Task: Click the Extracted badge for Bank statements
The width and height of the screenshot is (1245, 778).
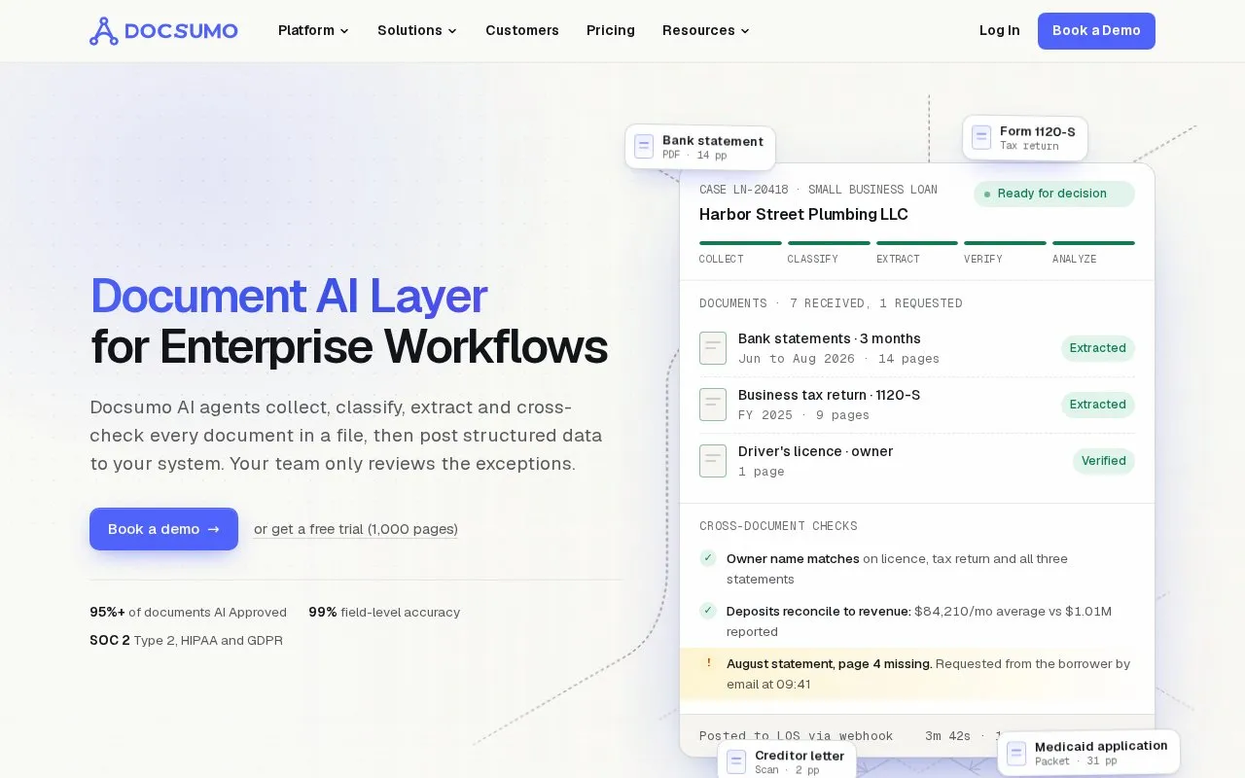Action: pyautogui.click(x=1098, y=348)
